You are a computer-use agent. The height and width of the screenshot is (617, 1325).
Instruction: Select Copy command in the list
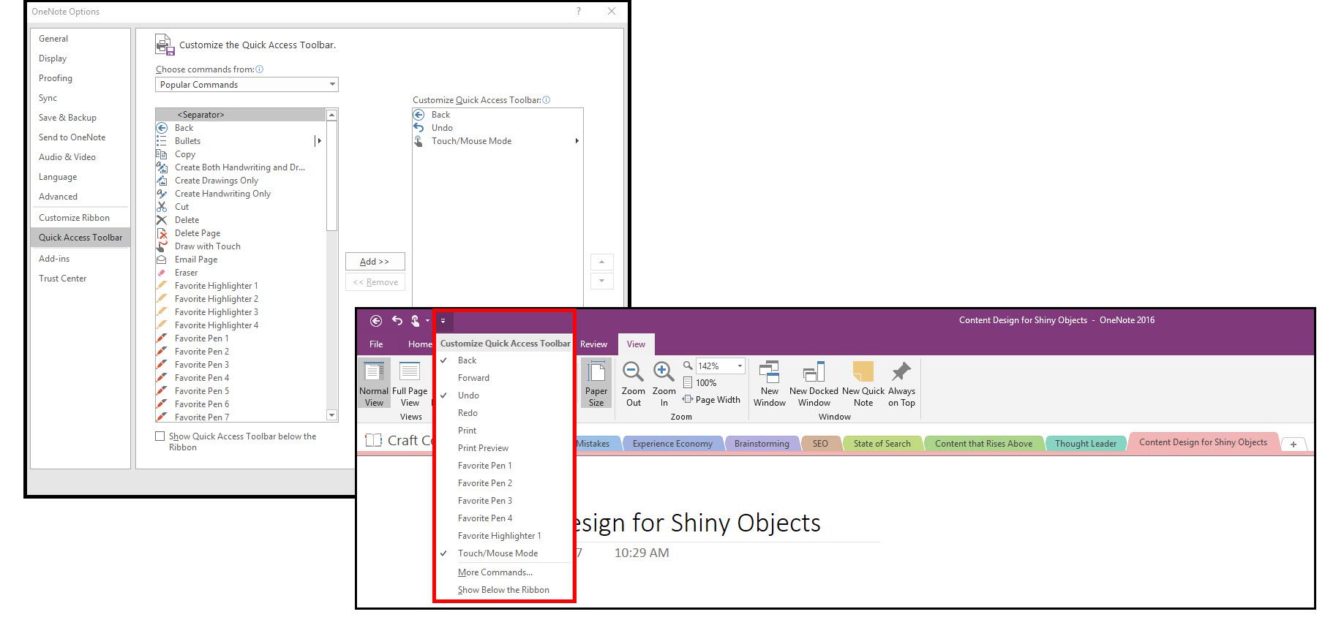point(240,154)
